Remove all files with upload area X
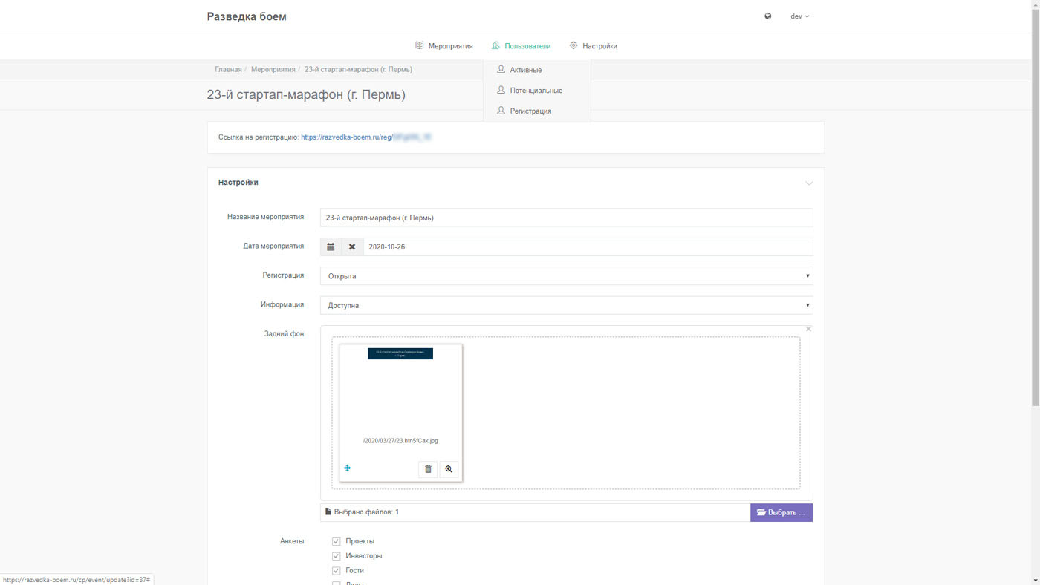 809,329
